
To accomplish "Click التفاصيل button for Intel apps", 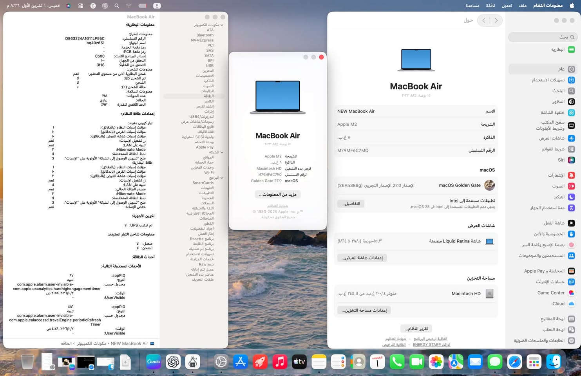I will tap(351, 204).
